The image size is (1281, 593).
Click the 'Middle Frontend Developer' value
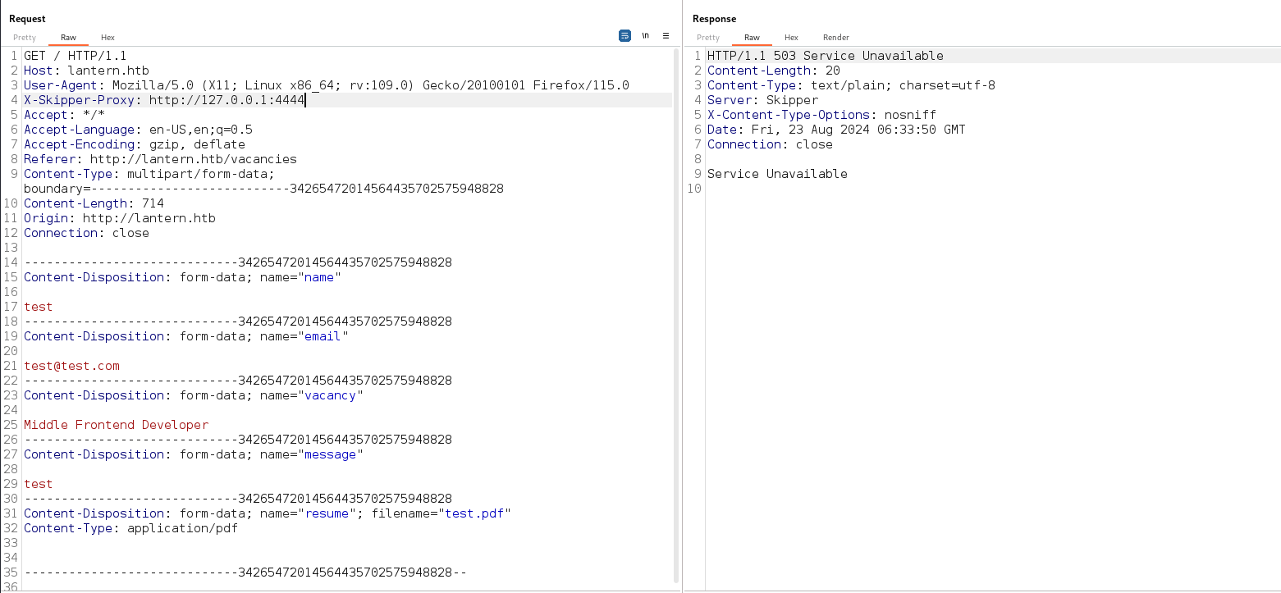(116, 425)
